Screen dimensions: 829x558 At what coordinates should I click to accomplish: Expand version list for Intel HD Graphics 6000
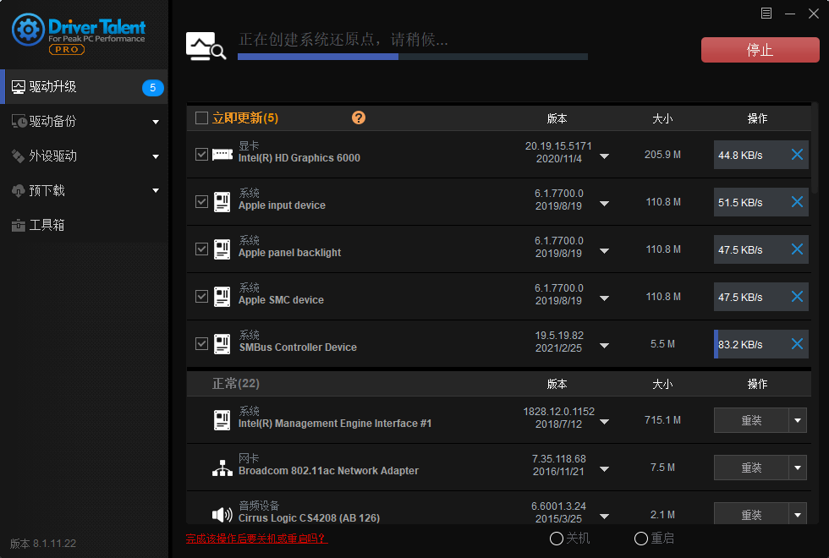[x=604, y=156]
